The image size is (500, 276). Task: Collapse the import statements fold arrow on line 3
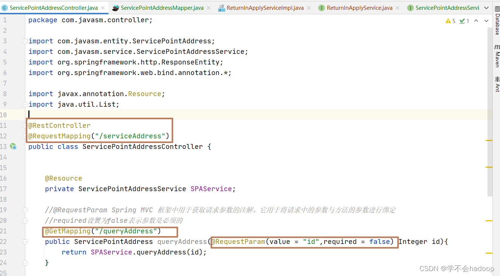click(x=25, y=41)
